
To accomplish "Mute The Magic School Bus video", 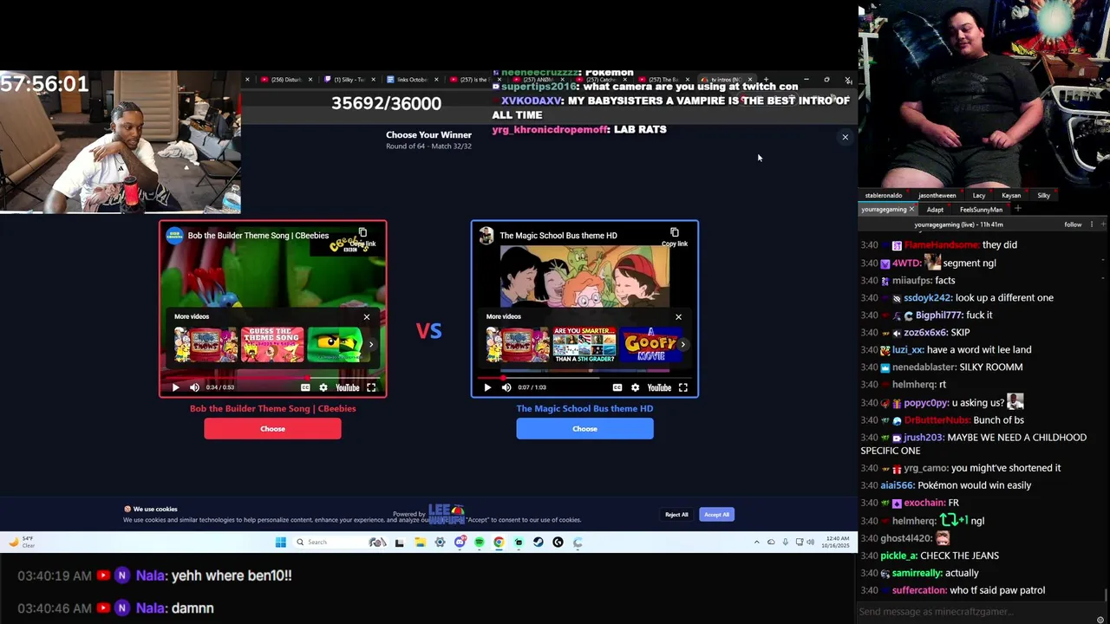I will click(x=506, y=387).
